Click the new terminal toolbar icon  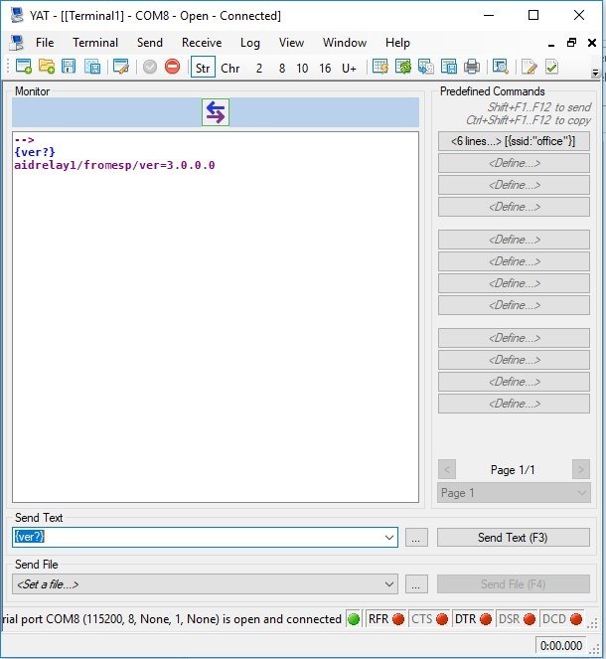click(23, 68)
